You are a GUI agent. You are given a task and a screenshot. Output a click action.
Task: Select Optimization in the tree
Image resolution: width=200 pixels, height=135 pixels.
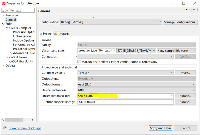(x=22, y=36)
